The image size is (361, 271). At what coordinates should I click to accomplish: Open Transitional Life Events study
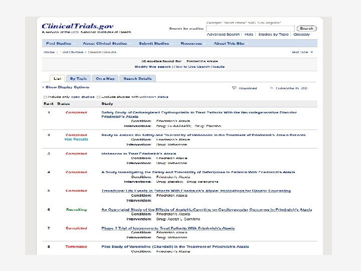point(196,191)
